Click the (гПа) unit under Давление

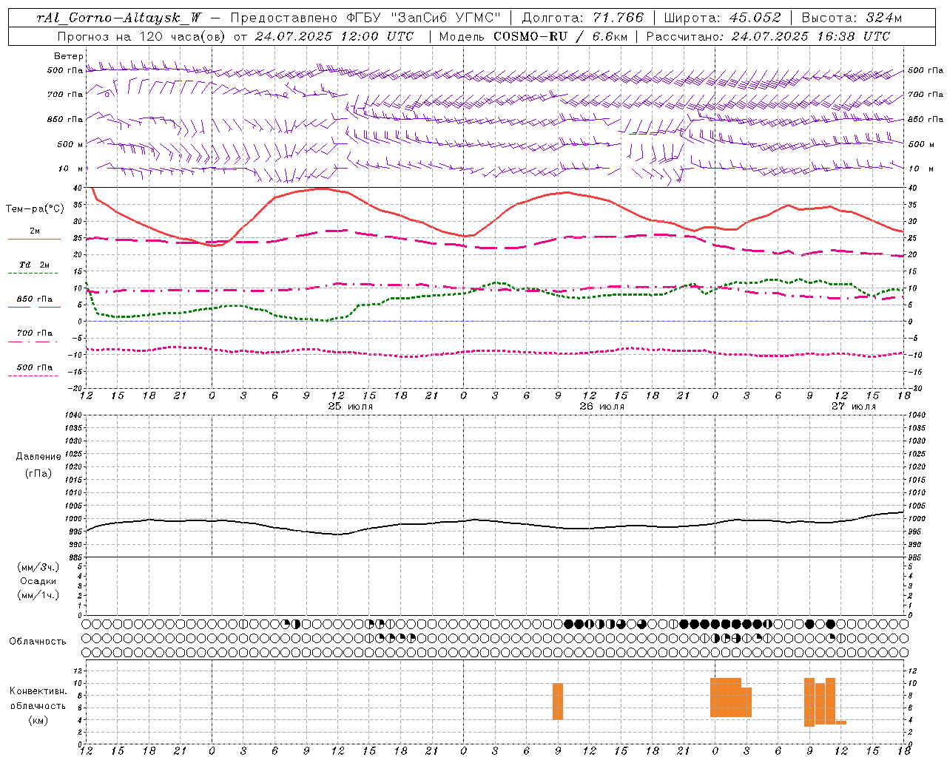click(38, 473)
